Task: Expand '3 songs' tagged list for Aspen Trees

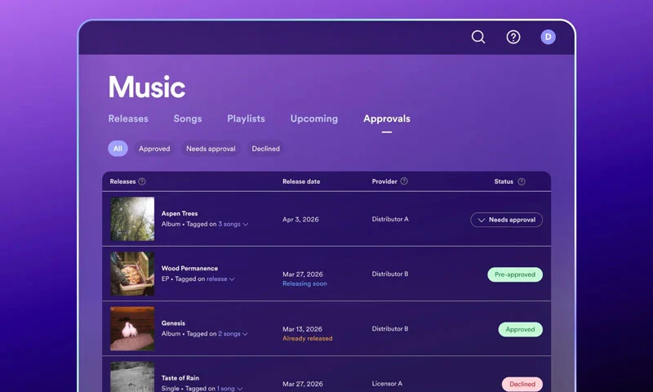Action: pyautogui.click(x=233, y=224)
